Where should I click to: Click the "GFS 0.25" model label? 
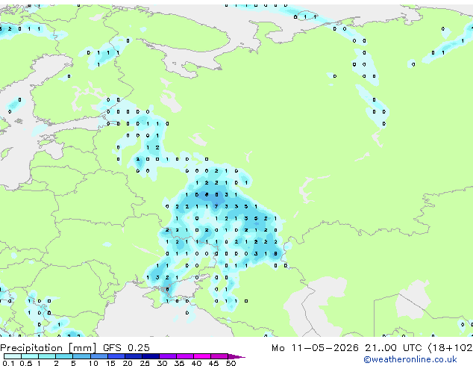coord(126,347)
